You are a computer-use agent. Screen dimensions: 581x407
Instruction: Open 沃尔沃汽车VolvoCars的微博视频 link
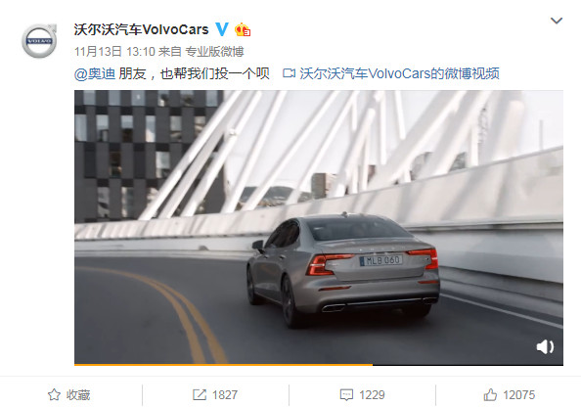(399, 73)
